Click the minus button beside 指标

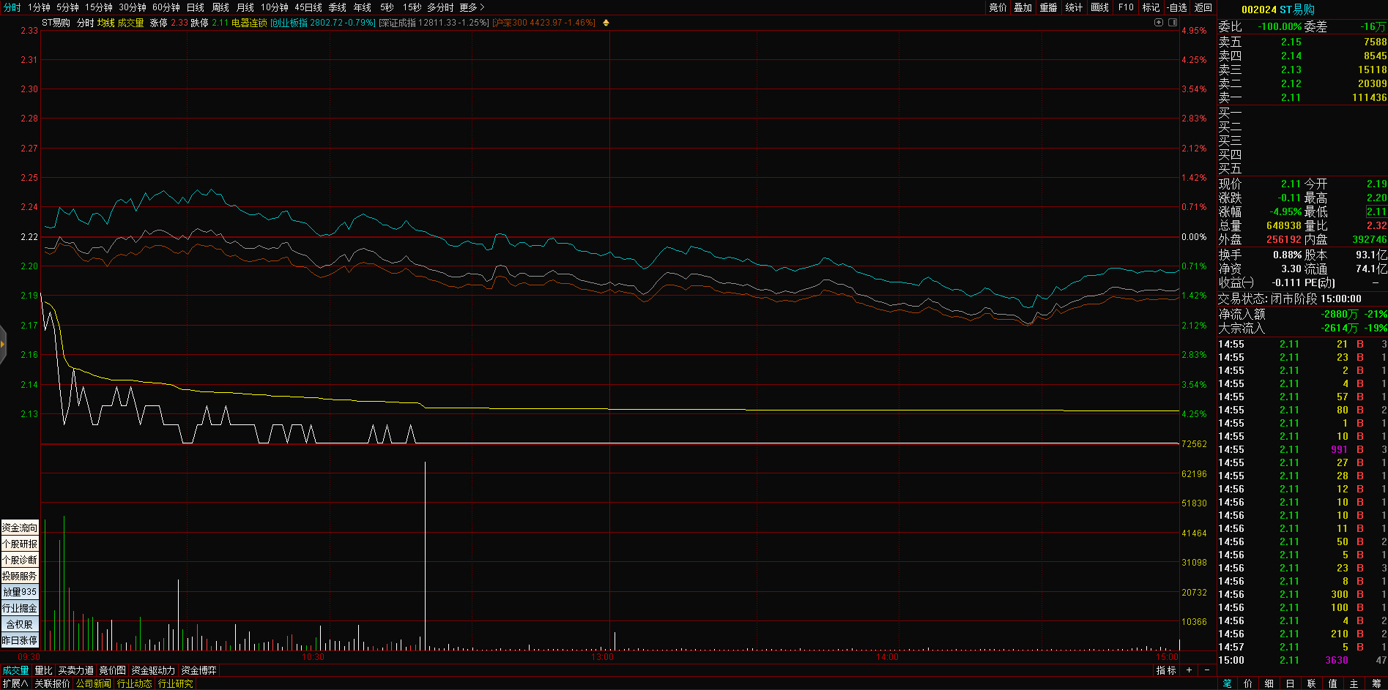pos(1207,670)
